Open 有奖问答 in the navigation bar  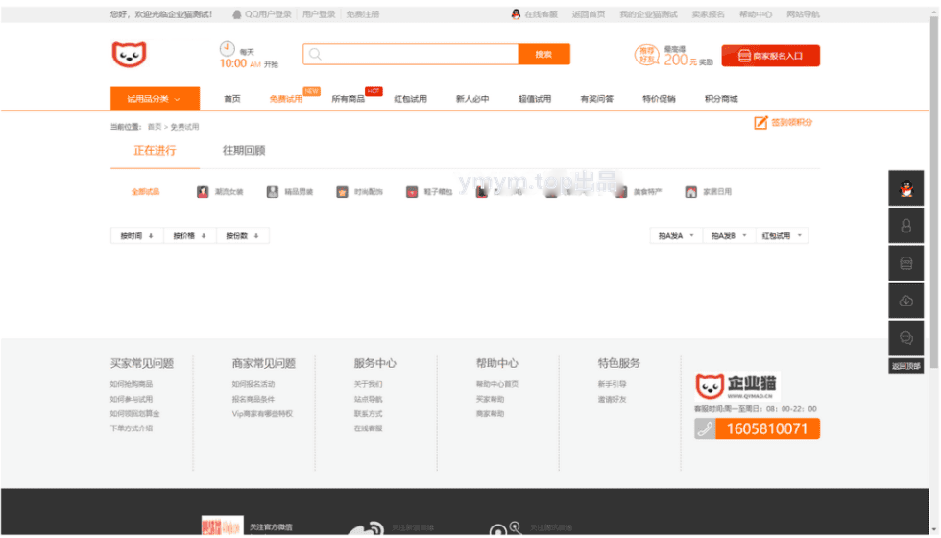596,99
